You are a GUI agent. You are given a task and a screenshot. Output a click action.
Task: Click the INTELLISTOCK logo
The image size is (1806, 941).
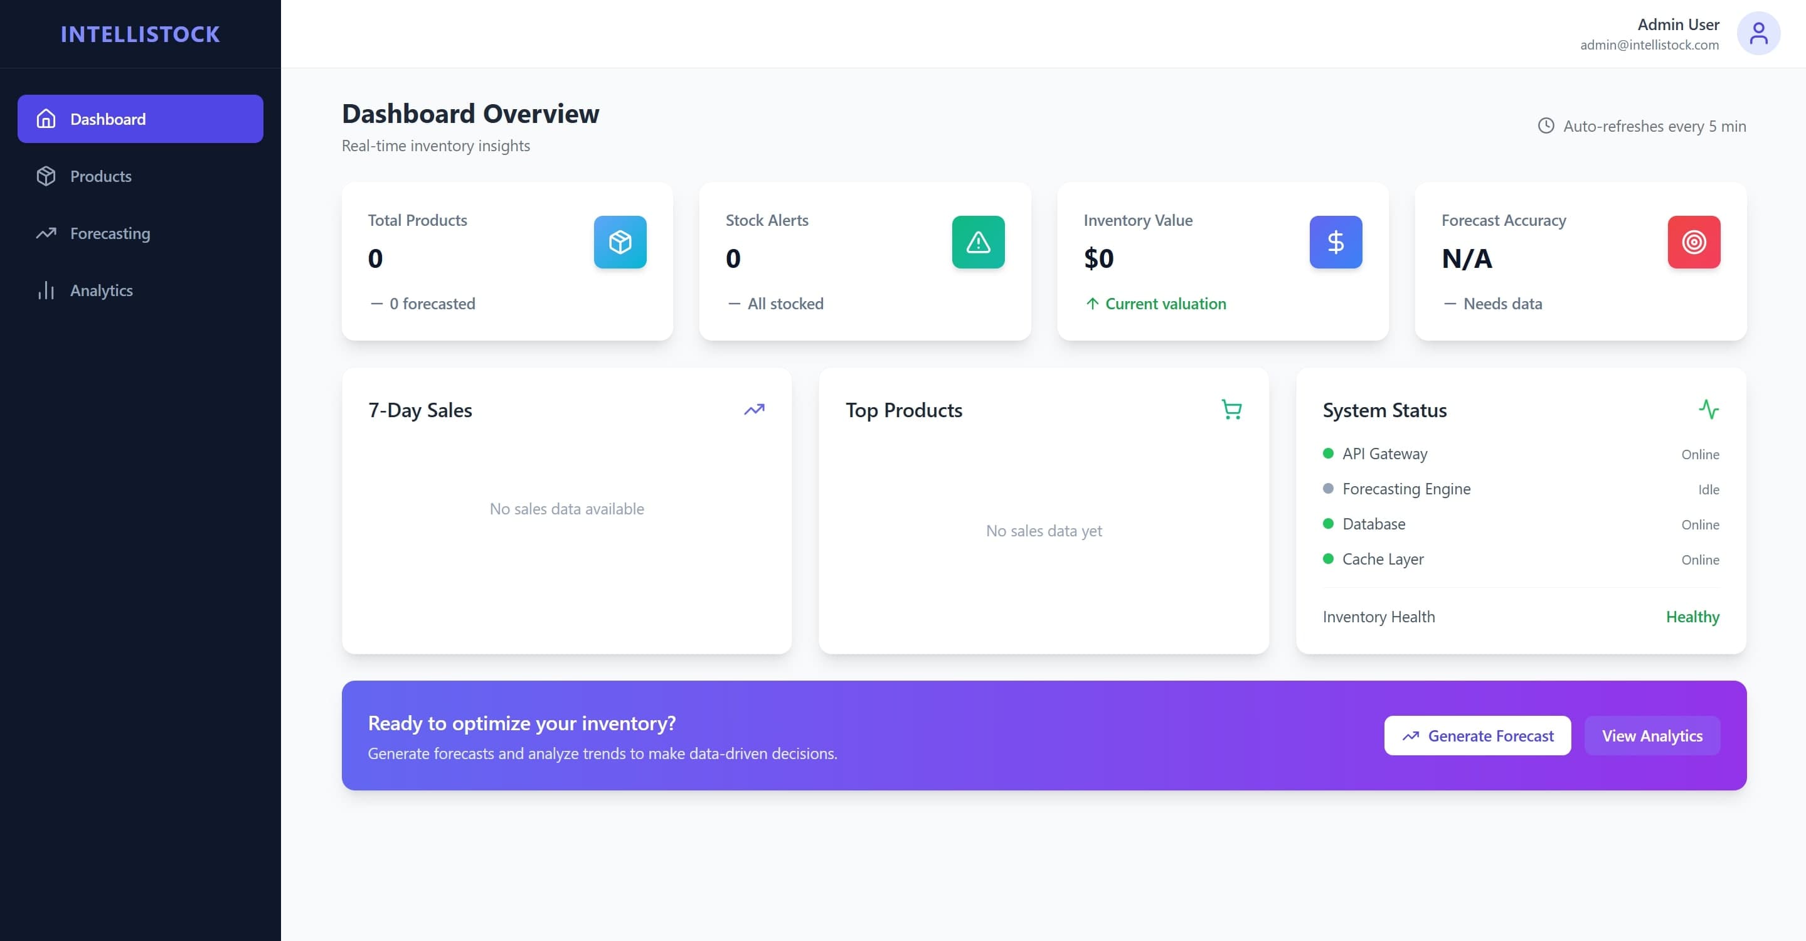(x=141, y=35)
